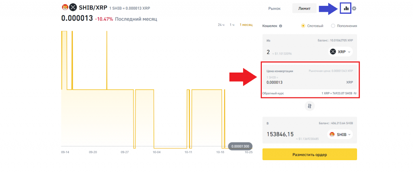Click the Обратный курс label
The width and height of the screenshot is (413, 173).
[273, 93]
